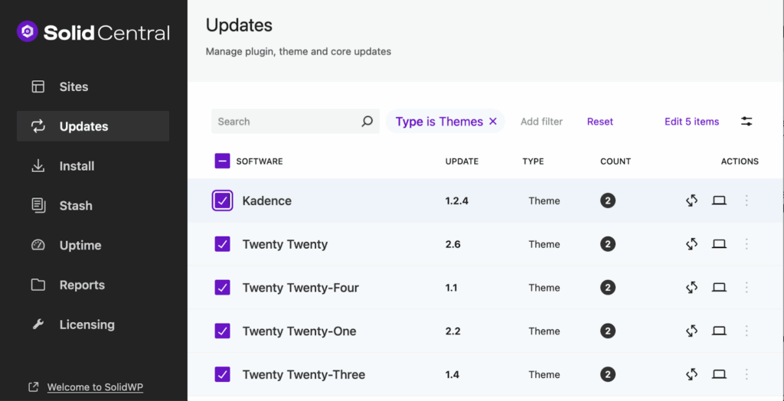Click the search magnifier icon

click(367, 121)
